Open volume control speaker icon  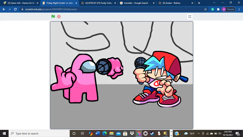point(220,133)
